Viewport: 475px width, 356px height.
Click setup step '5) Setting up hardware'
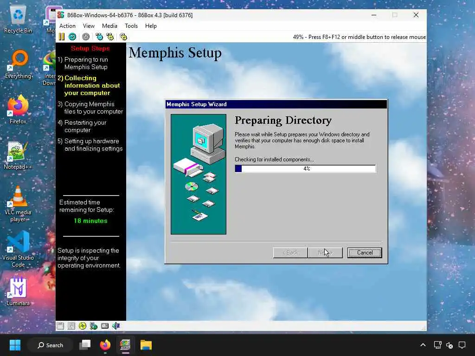(x=90, y=145)
